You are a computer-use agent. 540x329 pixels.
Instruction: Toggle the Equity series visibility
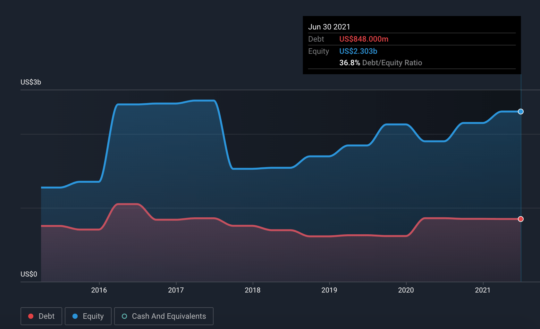tap(88, 316)
